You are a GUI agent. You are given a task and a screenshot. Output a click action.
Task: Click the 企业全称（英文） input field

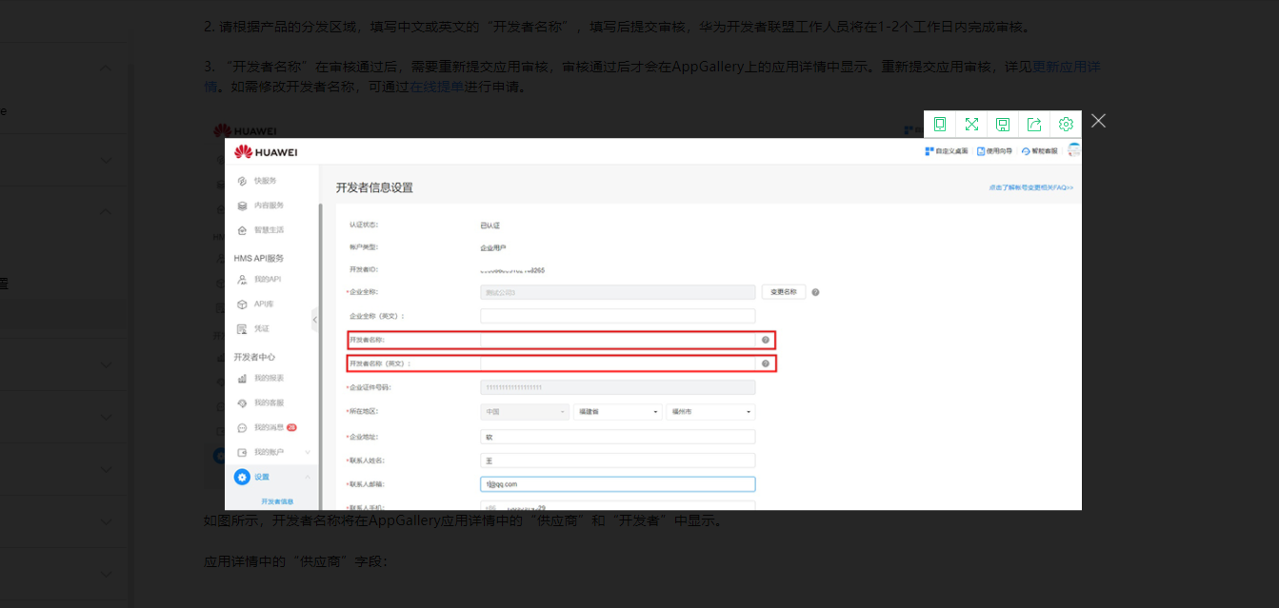(617, 316)
